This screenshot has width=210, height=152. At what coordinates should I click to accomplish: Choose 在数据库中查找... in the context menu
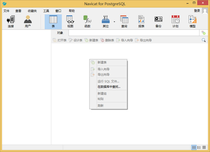tap(108, 87)
